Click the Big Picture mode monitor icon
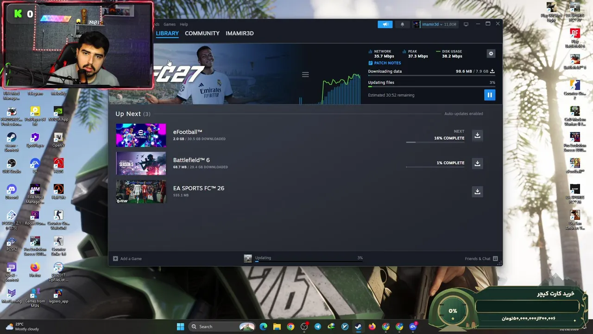 [x=466, y=25]
